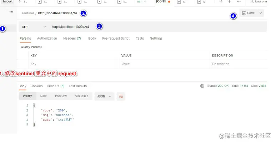
Task: Click the request URL input field
Action: pyautogui.click(x=157, y=27)
